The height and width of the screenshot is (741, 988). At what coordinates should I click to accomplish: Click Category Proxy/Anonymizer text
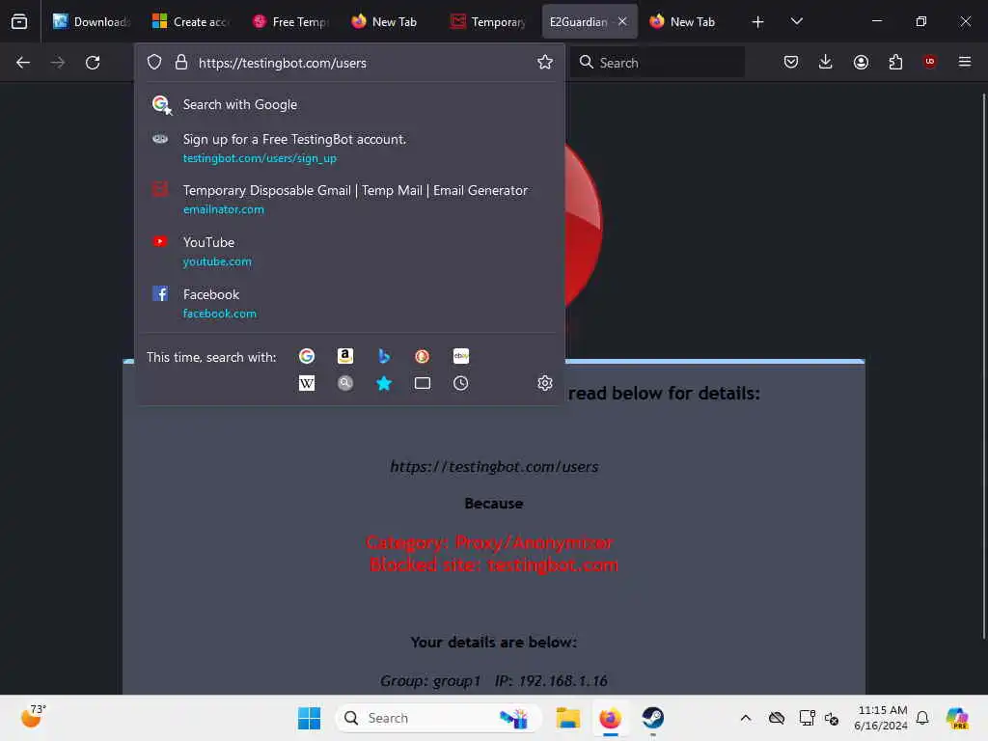[x=489, y=542]
